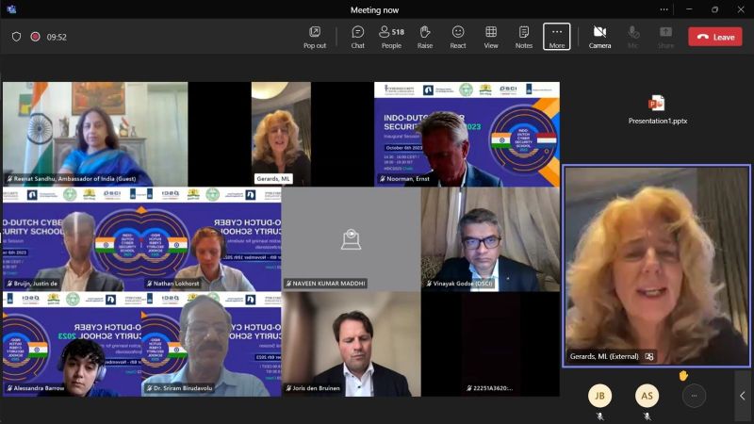Select the JB participant avatar
Viewport: 754px width, 424px height.
click(599, 396)
